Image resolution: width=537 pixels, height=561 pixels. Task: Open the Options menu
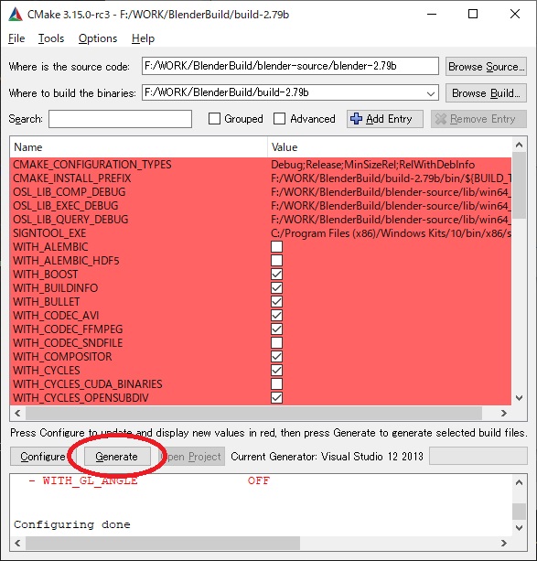98,38
